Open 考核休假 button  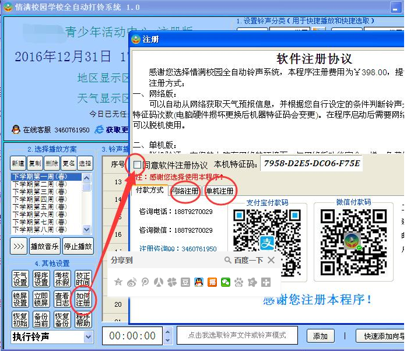(62, 279)
